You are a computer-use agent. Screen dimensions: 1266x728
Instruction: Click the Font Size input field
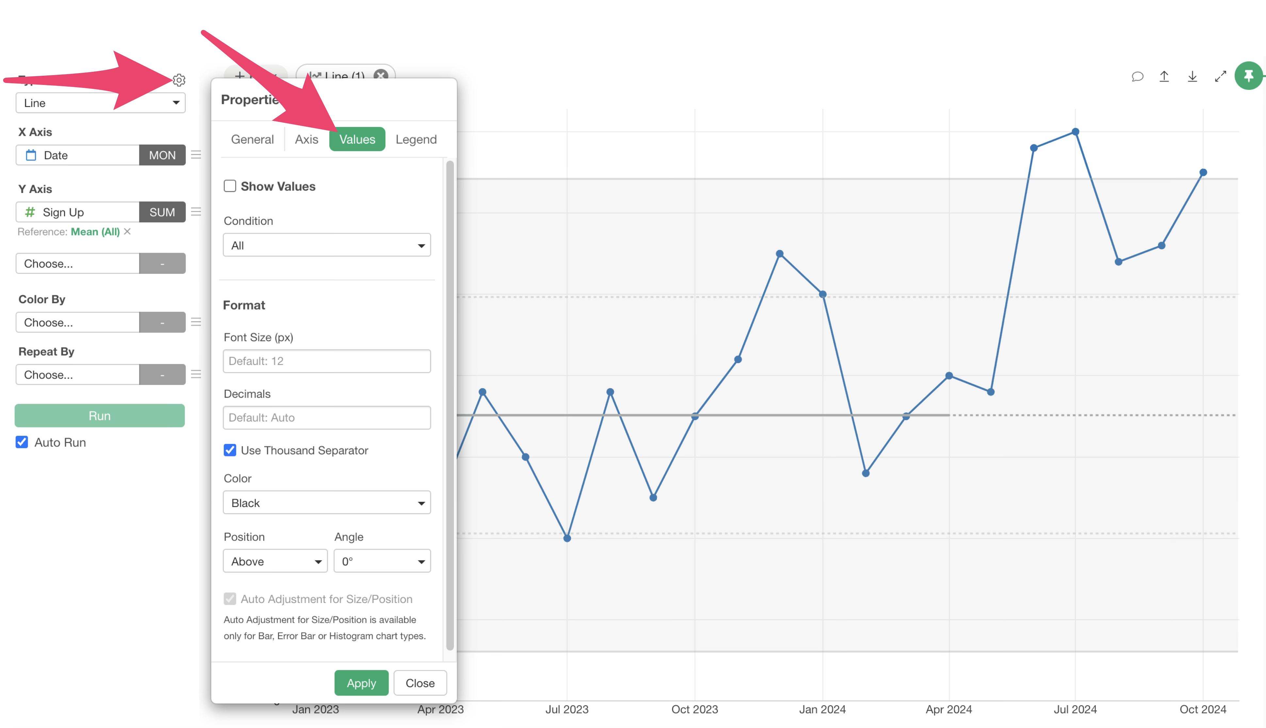(x=327, y=361)
